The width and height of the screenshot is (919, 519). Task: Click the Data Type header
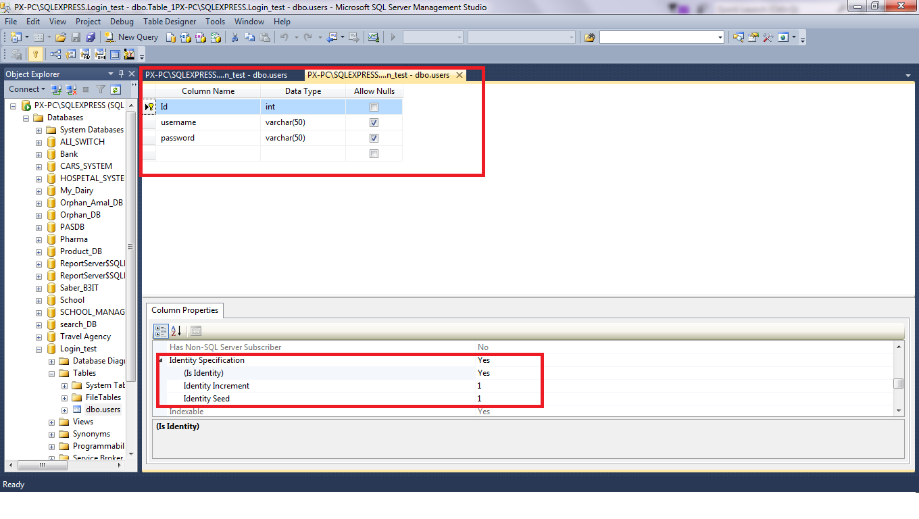tap(303, 91)
